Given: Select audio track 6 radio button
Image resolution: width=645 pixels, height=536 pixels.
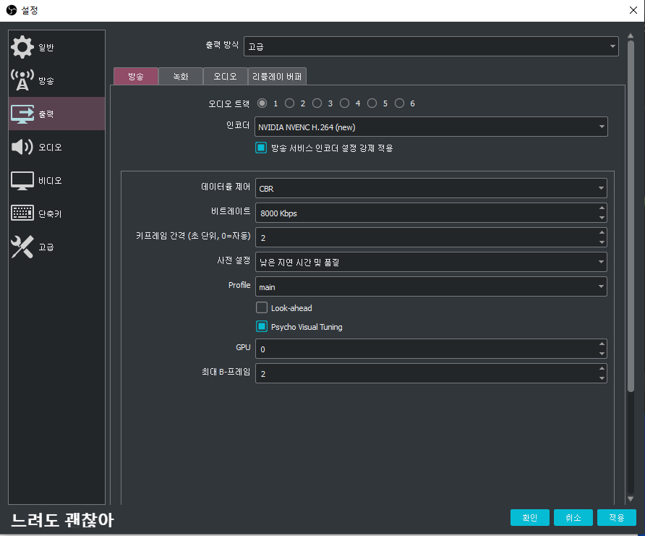Looking at the screenshot, I should point(399,103).
